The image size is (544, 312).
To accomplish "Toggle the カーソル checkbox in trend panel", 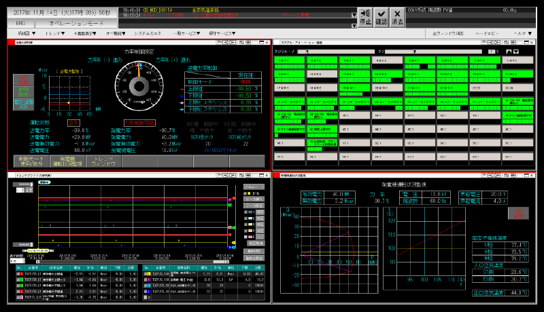I will [x=246, y=193].
